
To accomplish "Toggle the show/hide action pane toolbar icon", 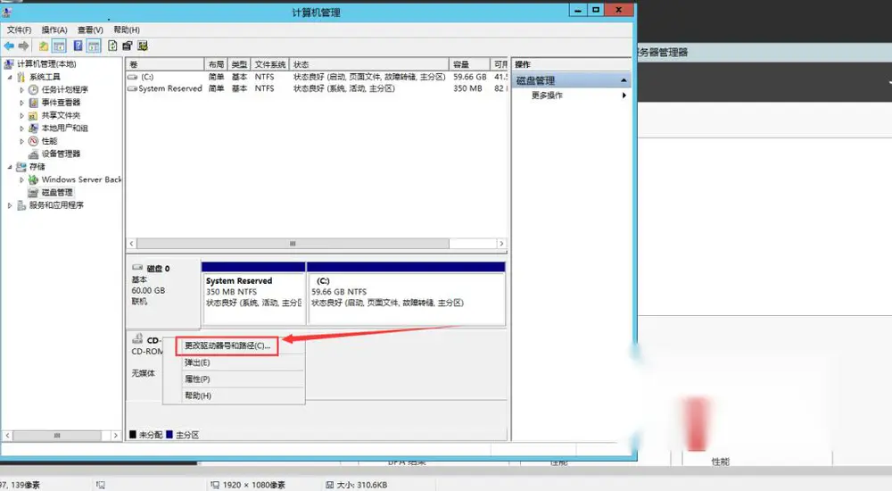I will (x=94, y=46).
